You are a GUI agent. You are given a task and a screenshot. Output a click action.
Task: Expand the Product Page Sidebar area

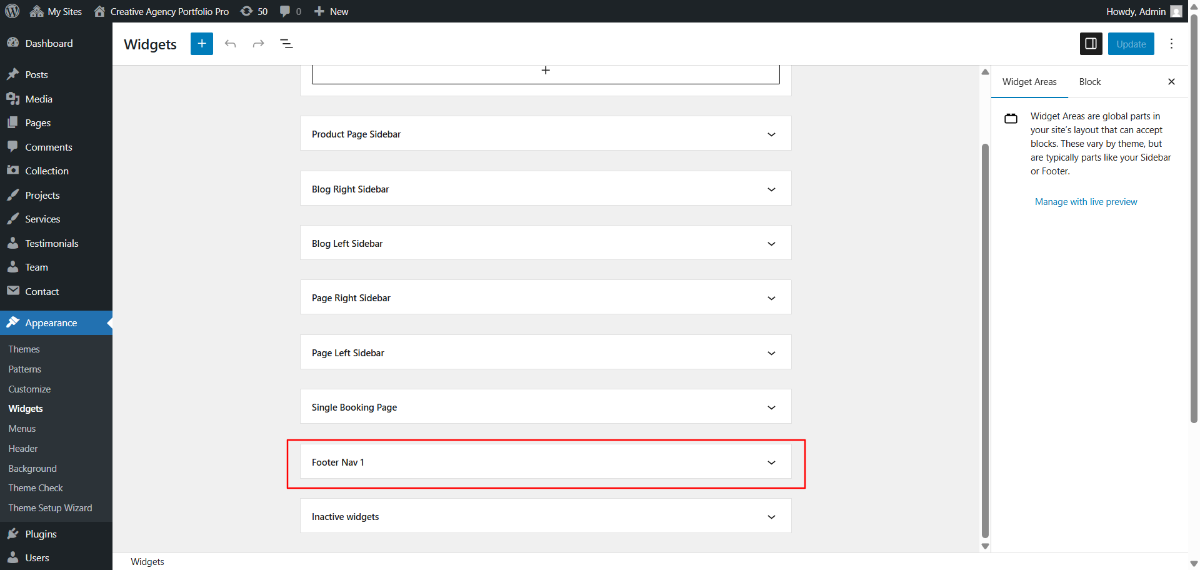546,134
